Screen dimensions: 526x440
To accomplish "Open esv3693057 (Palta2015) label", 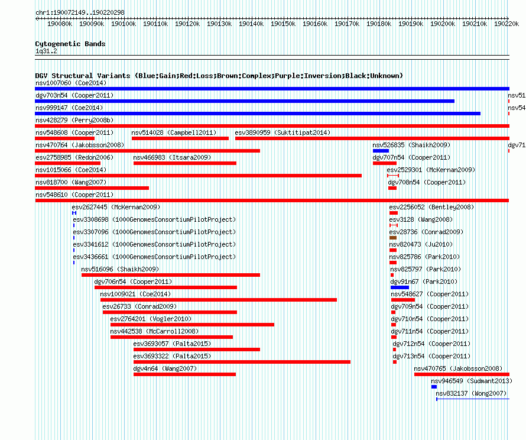I will tap(172, 344).
